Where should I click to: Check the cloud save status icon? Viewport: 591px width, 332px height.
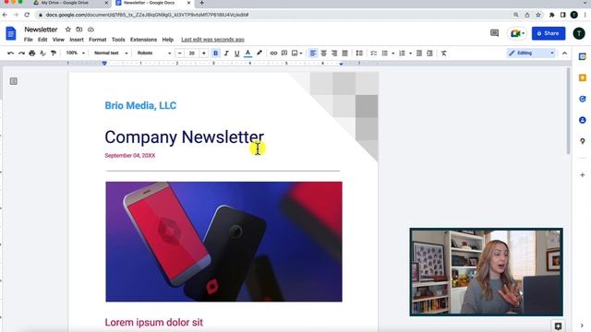pyautogui.click(x=90, y=30)
